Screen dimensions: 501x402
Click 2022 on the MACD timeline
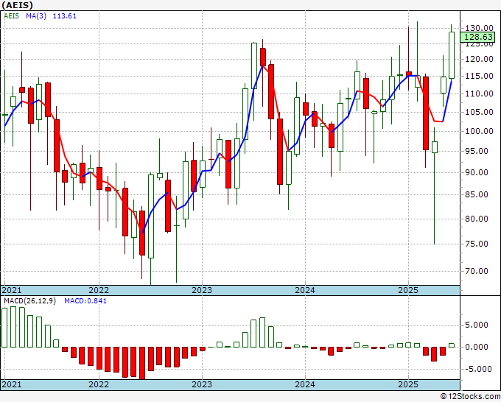coord(99,384)
